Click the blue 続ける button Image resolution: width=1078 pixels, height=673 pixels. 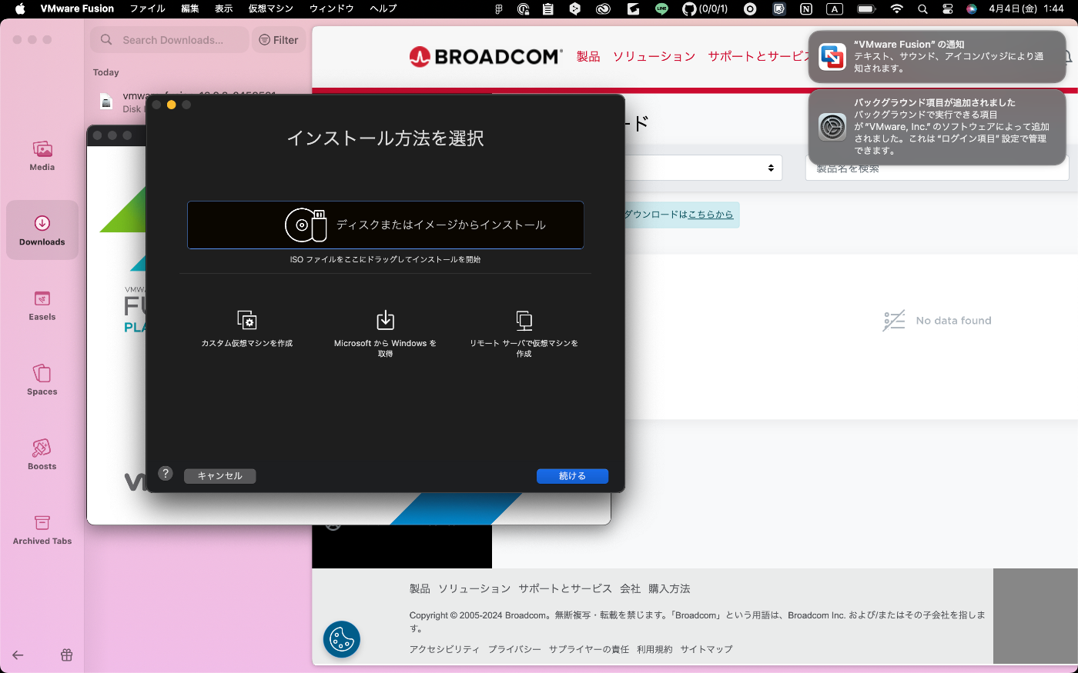pyautogui.click(x=572, y=476)
